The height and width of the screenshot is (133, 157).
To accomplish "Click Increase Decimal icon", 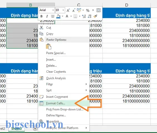I will pos(84,16).
